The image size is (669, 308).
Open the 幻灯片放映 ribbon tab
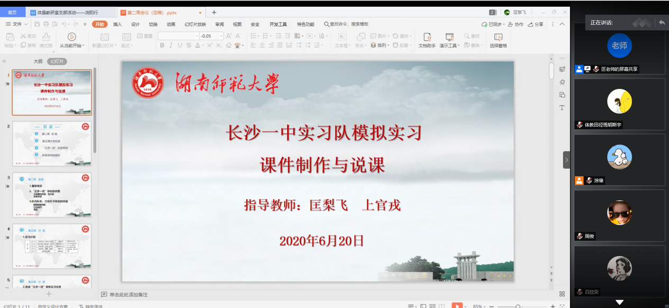point(195,24)
